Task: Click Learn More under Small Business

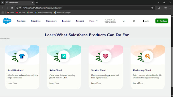Action: [12, 83]
